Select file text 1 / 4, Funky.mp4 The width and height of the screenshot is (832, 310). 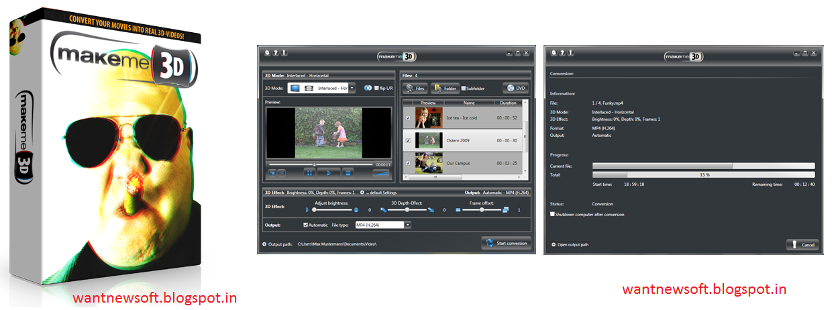click(x=609, y=103)
